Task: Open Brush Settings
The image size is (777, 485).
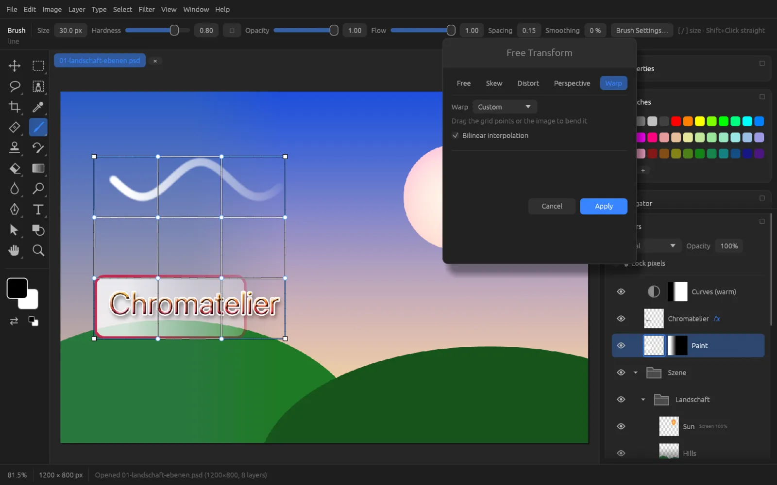Action: point(642,30)
